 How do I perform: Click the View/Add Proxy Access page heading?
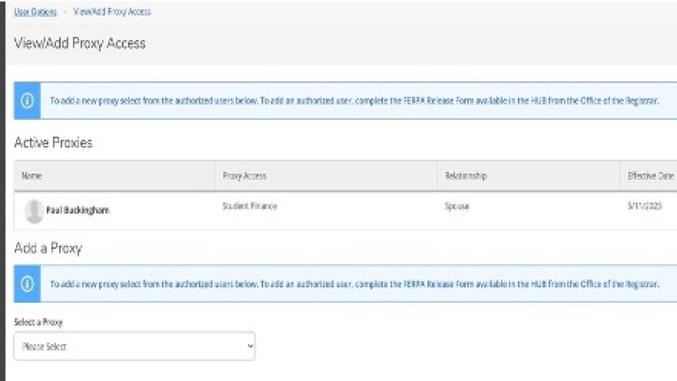80,43
